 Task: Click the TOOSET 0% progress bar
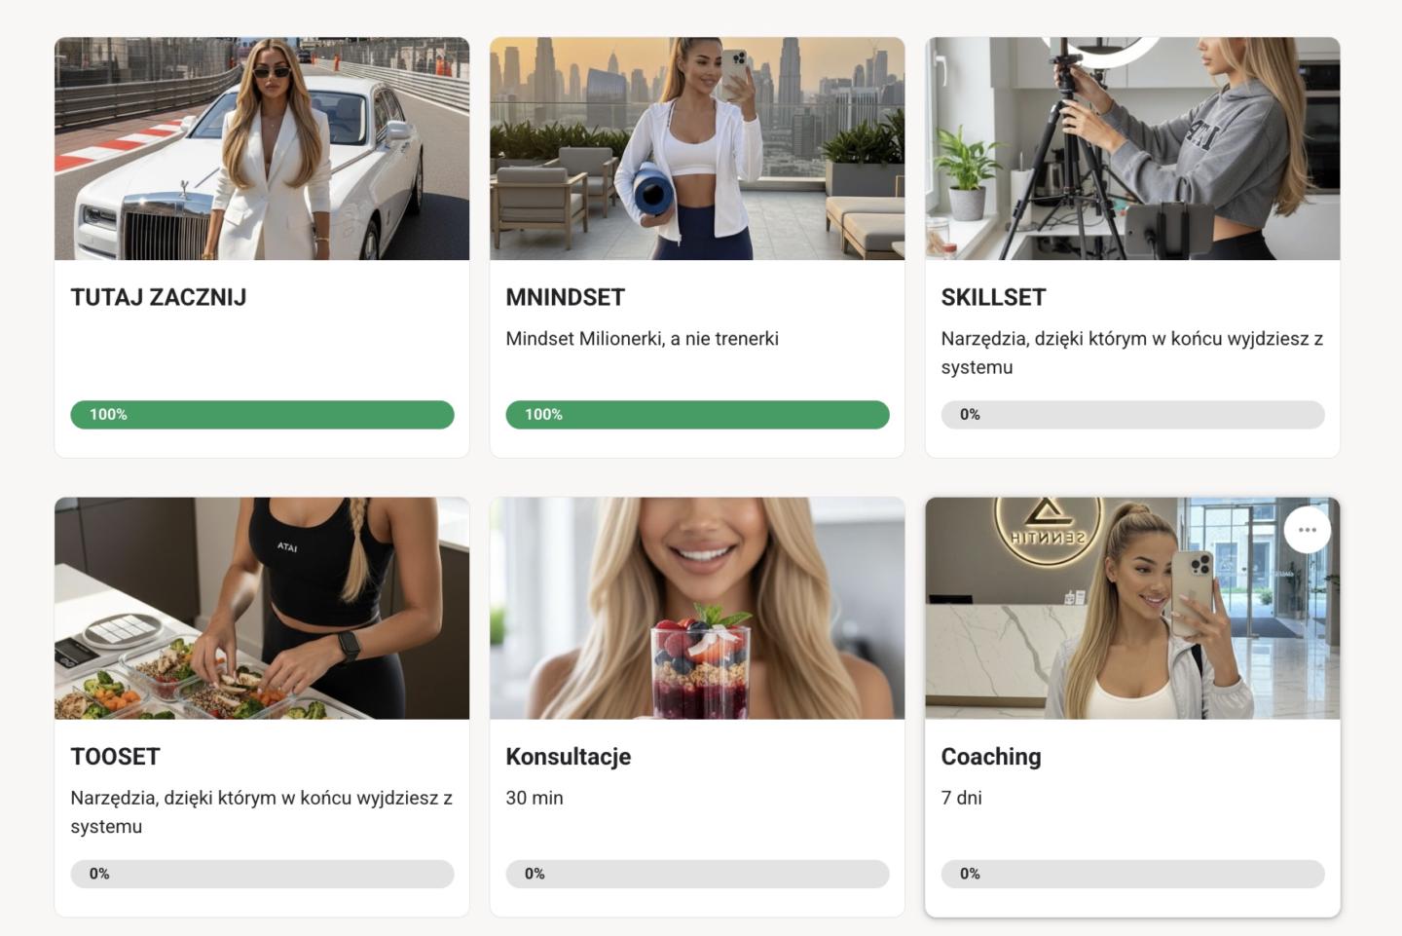click(x=262, y=874)
